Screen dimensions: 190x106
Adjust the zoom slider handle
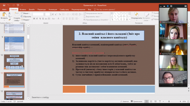(x=169, y=101)
